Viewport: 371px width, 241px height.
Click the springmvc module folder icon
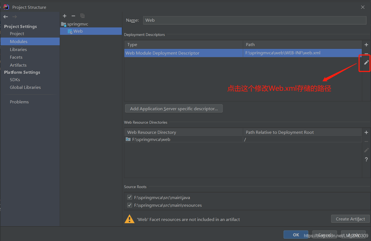pos(64,24)
